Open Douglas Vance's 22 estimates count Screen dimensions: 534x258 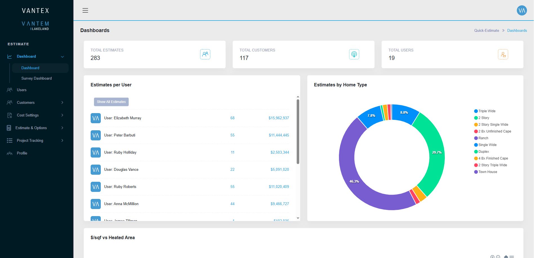[233, 170]
